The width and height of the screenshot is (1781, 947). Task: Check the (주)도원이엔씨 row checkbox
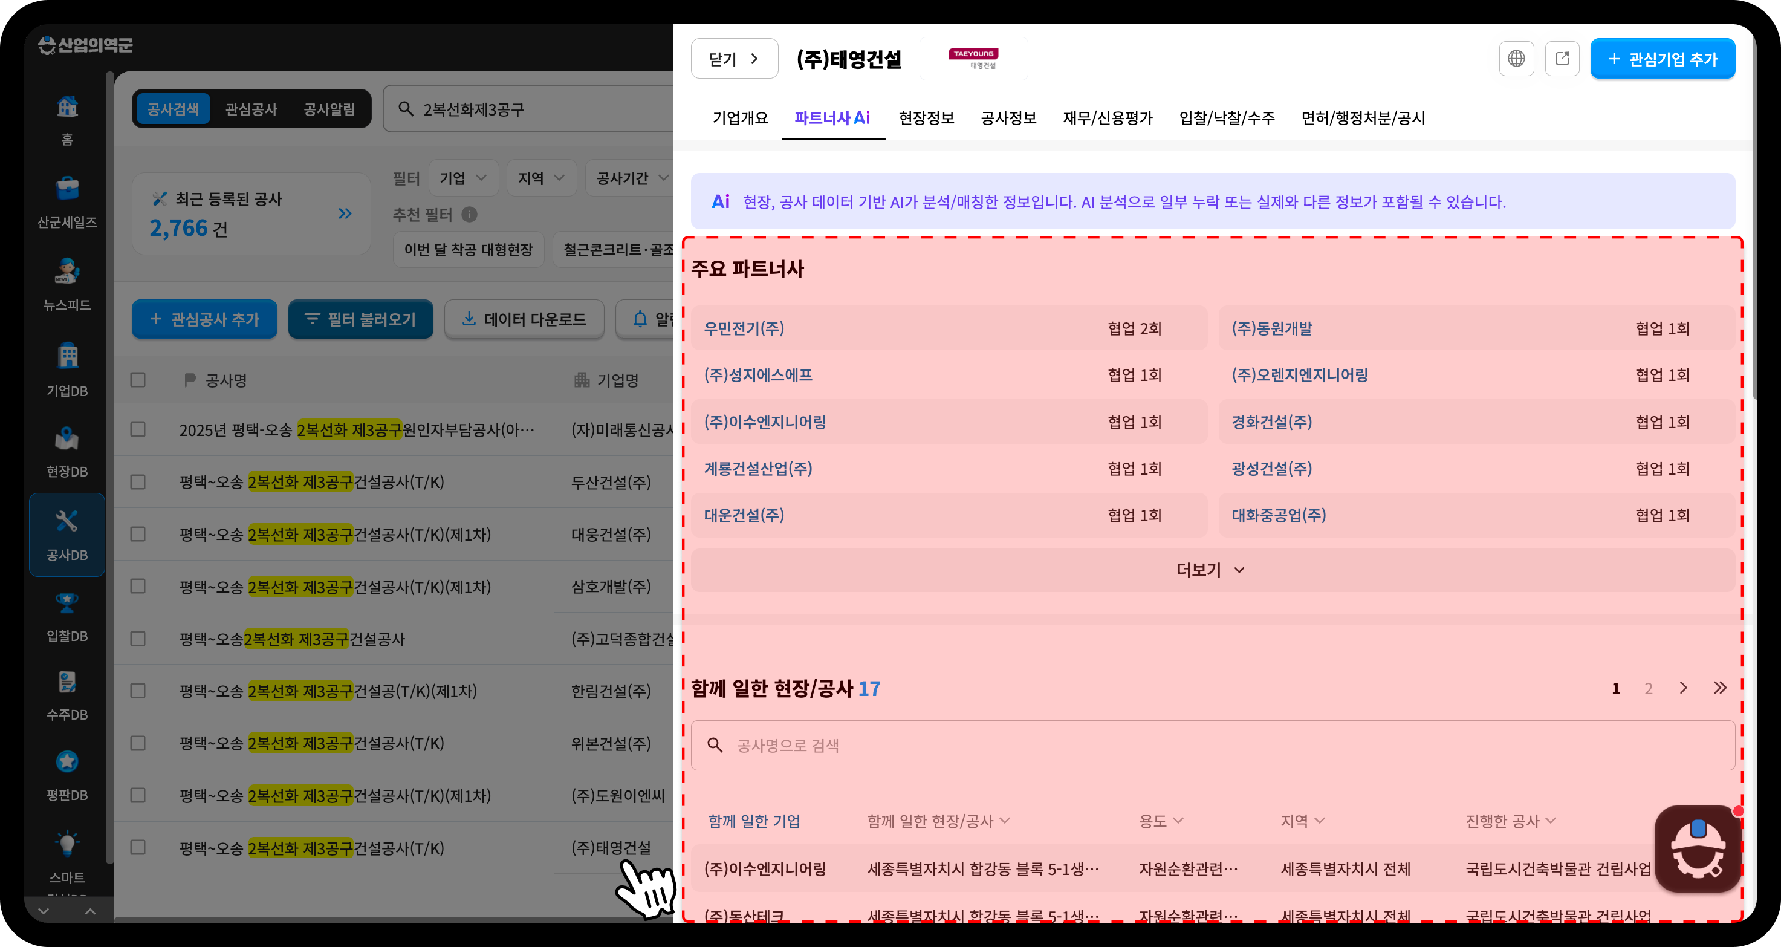(138, 795)
